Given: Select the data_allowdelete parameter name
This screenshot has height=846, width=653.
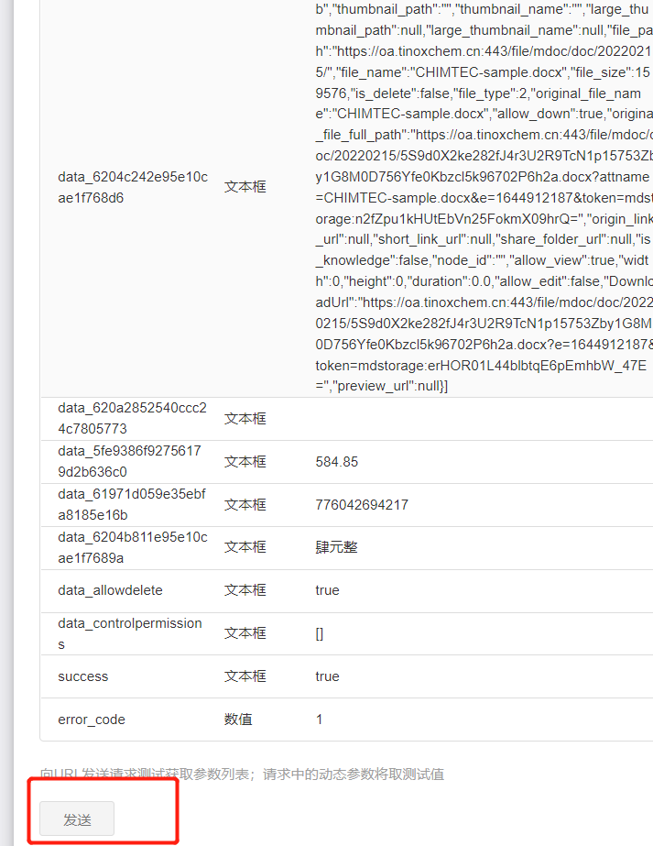Looking at the screenshot, I should point(110,590).
